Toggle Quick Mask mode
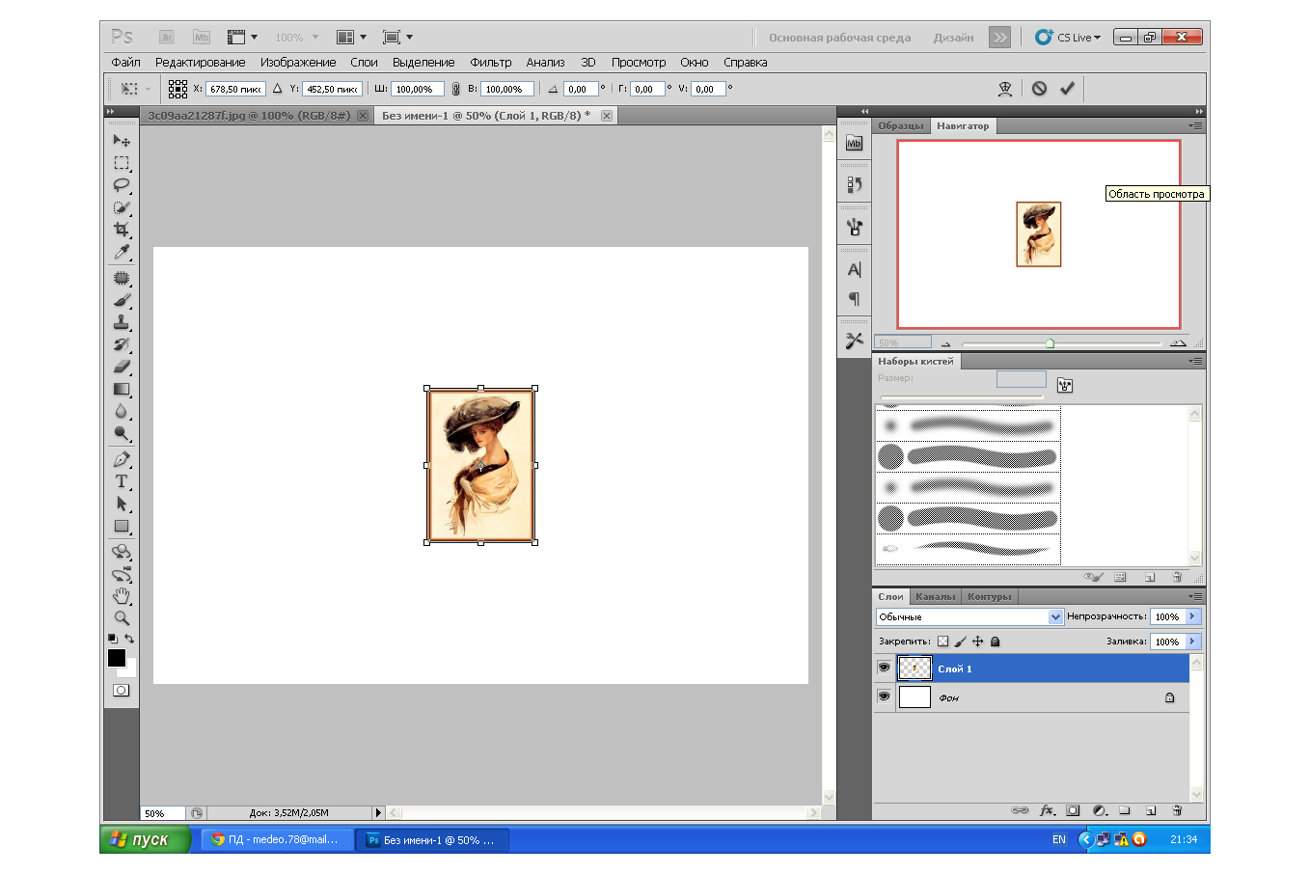This screenshot has height=874, width=1310. (121, 690)
